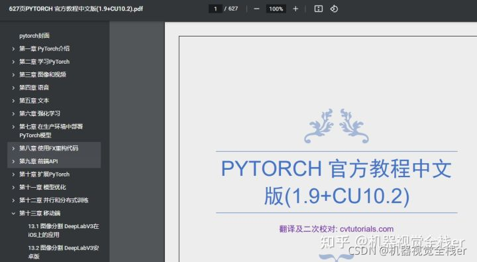The image size is (477, 262).
Task: Open the 第三章 图像和视频 outline entry
Action: (42, 75)
